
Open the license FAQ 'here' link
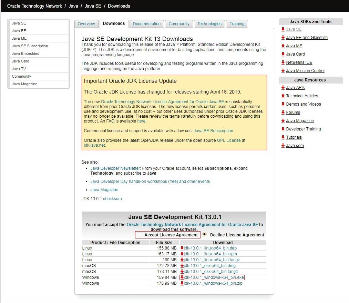tap(141, 121)
